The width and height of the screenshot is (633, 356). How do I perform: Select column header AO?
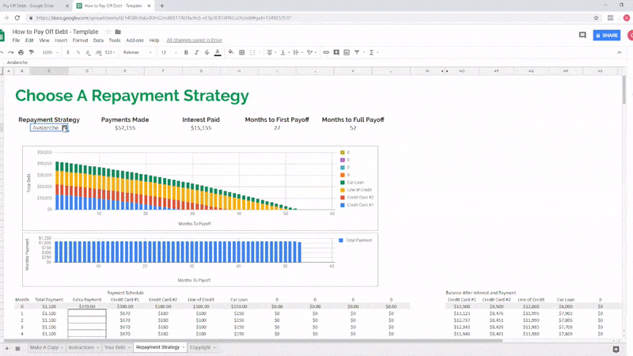tap(462, 71)
